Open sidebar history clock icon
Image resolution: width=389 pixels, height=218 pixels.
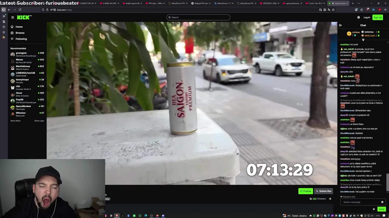coord(4,27)
